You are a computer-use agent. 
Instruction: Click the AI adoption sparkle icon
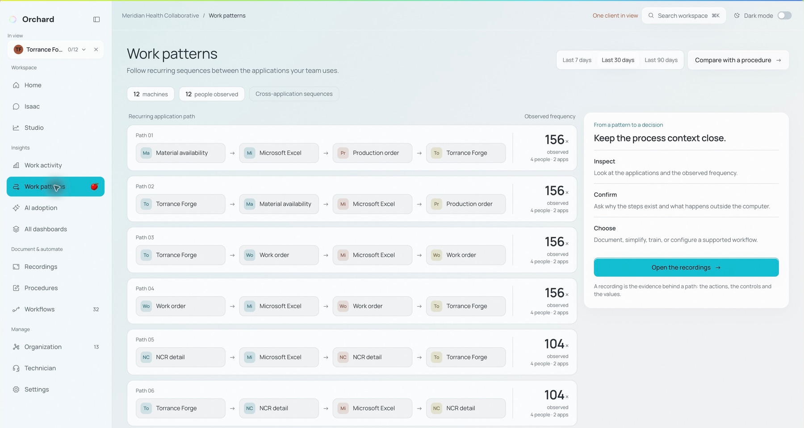16,208
